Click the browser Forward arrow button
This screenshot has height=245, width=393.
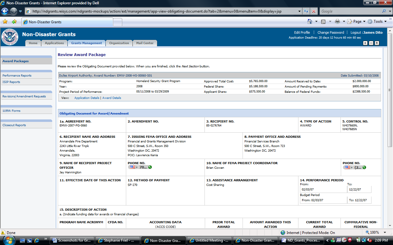14,11
